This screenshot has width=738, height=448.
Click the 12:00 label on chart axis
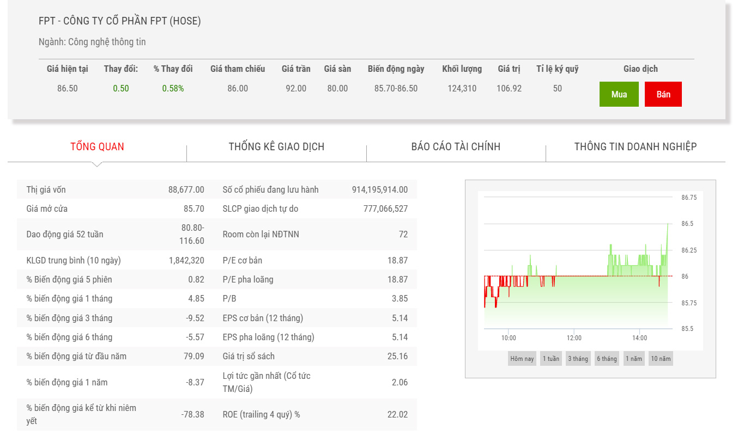574,338
